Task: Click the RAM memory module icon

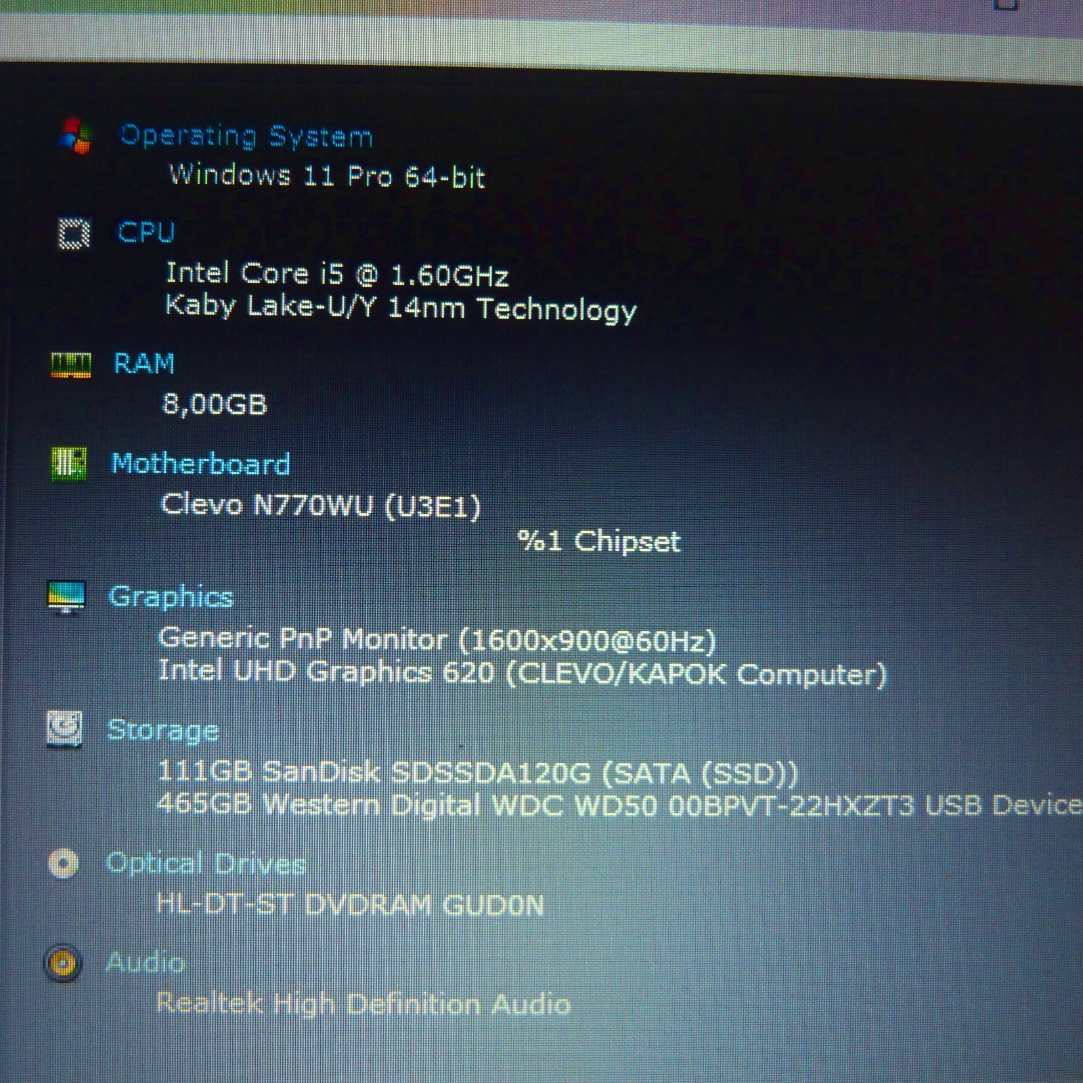Action: (x=71, y=364)
